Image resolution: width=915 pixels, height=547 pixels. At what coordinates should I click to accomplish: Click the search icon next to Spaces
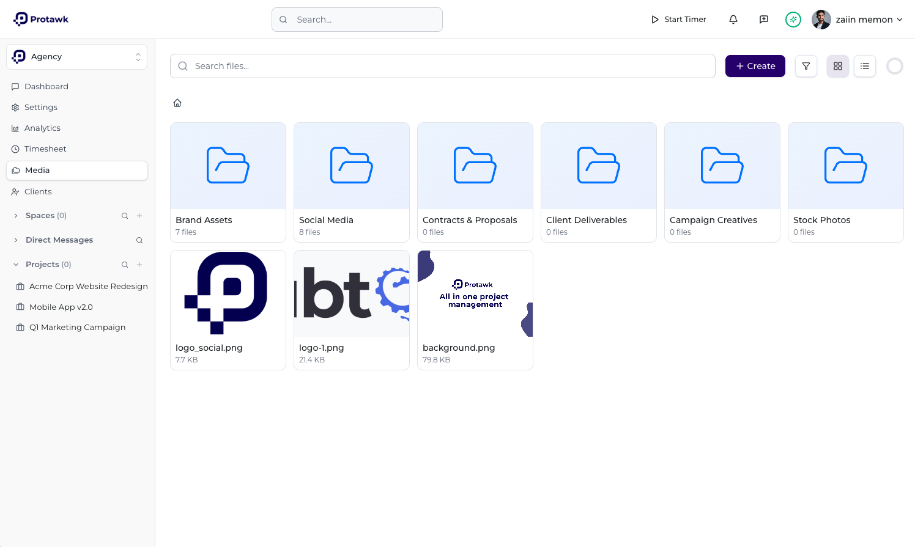tap(125, 215)
